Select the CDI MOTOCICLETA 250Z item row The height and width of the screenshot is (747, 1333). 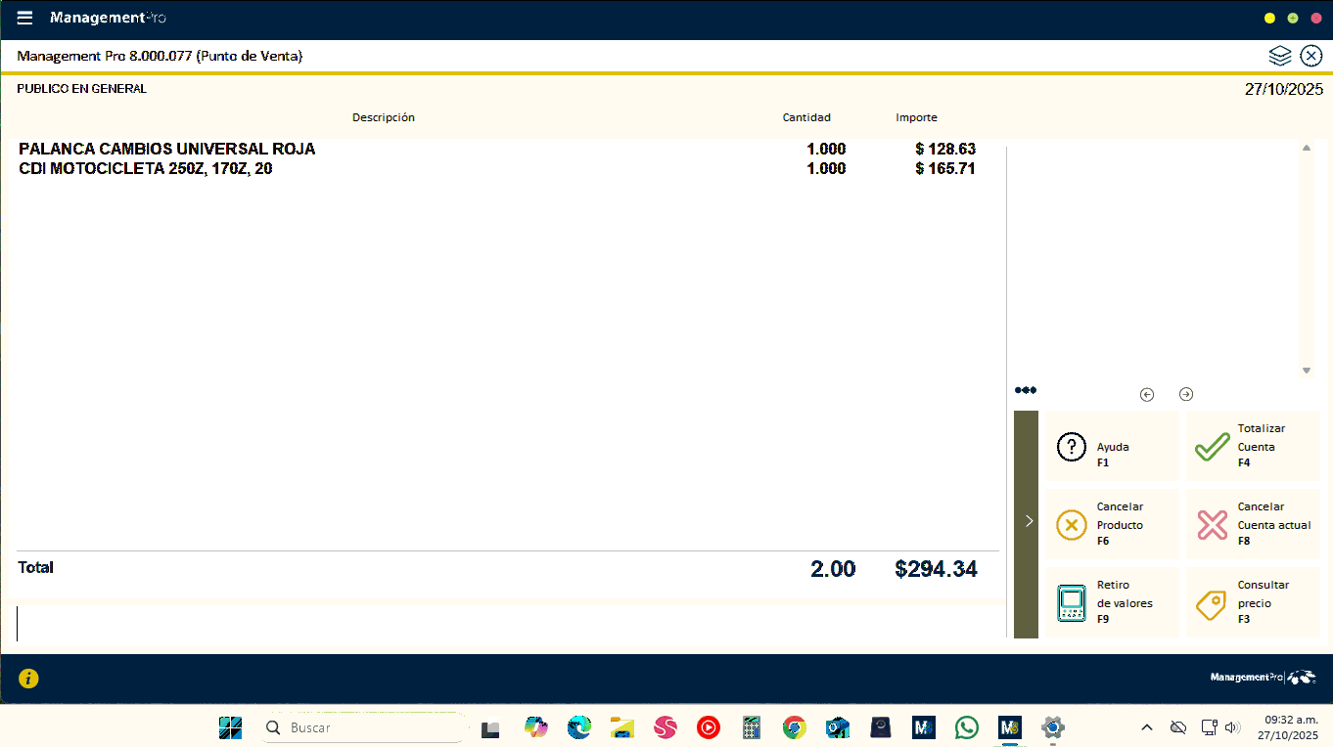pos(145,169)
